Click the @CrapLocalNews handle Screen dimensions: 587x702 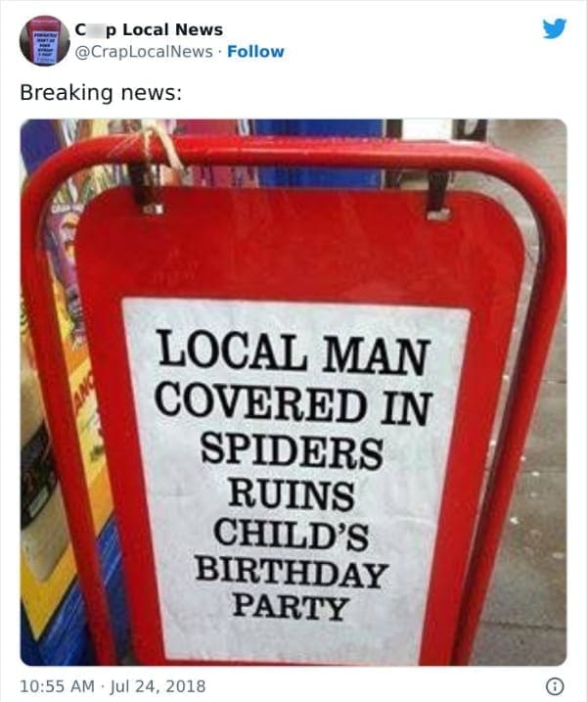144,52
